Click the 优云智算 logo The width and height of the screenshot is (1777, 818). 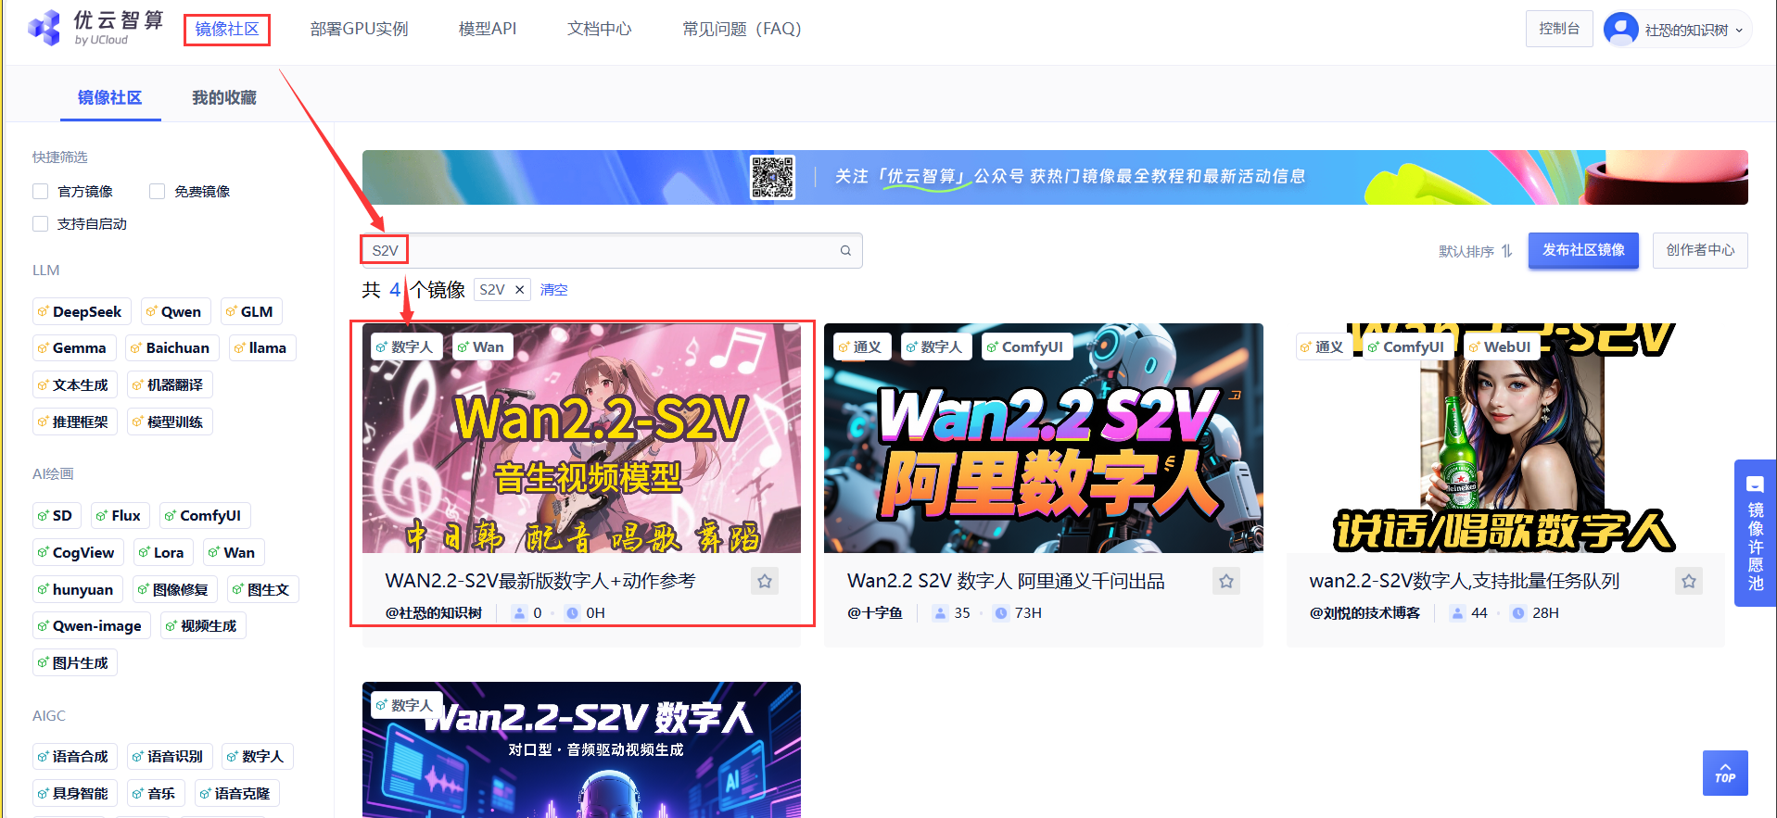[x=95, y=29]
